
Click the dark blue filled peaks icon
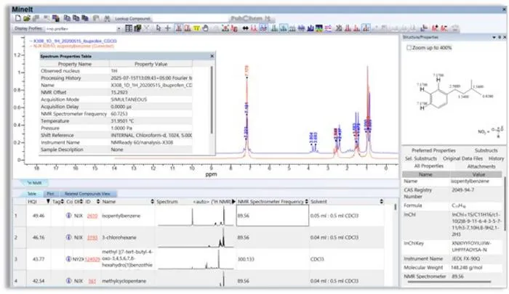pos(310,28)
